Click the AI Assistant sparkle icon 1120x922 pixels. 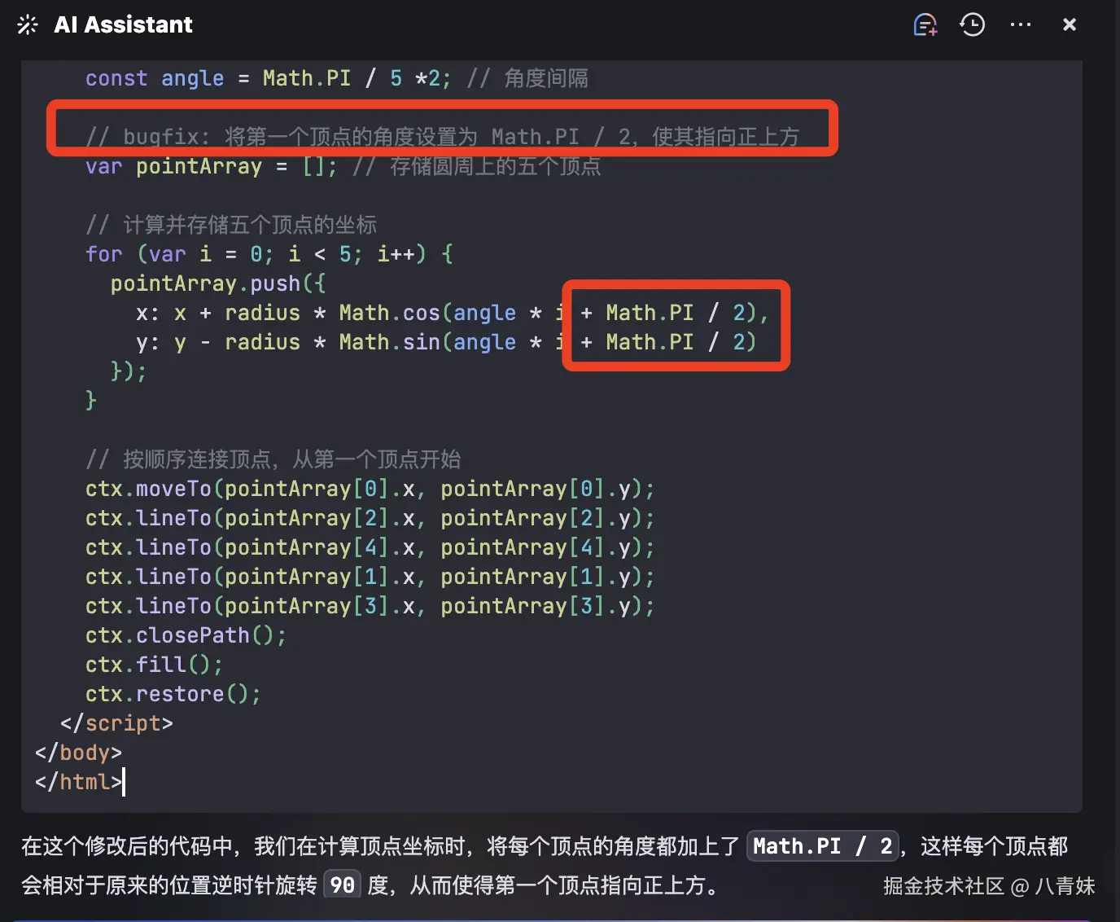28,25
